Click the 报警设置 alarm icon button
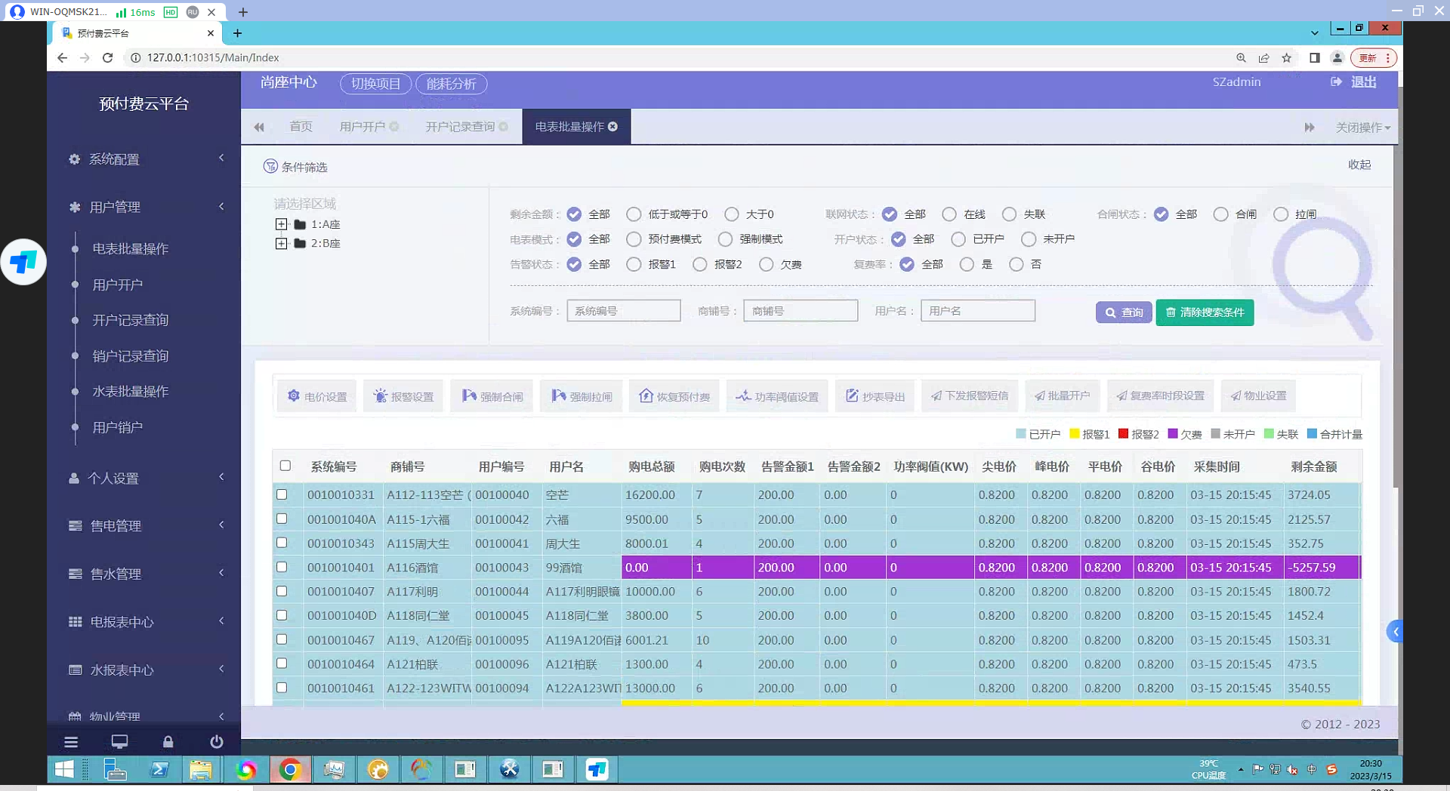Viewport: 1450px width, 791px height. [404, 396]
